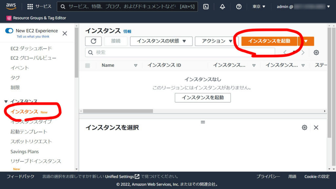
Task: Open the notifications bell
Action: point(222,7)
